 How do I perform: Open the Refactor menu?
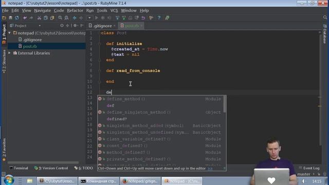point(75,10)
